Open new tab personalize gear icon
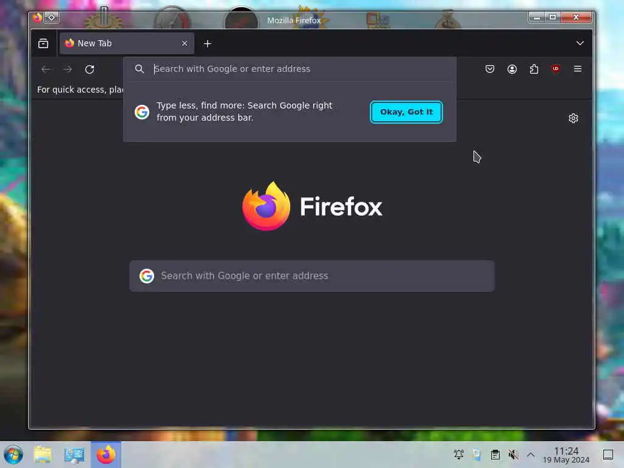Screen dimensions: 624x468 [x=573, y=118]
